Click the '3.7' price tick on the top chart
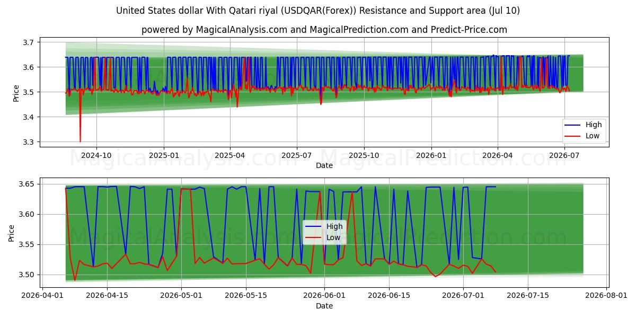Image resolution: width=636 pixels, height=318 pixels. coord(30,42)
